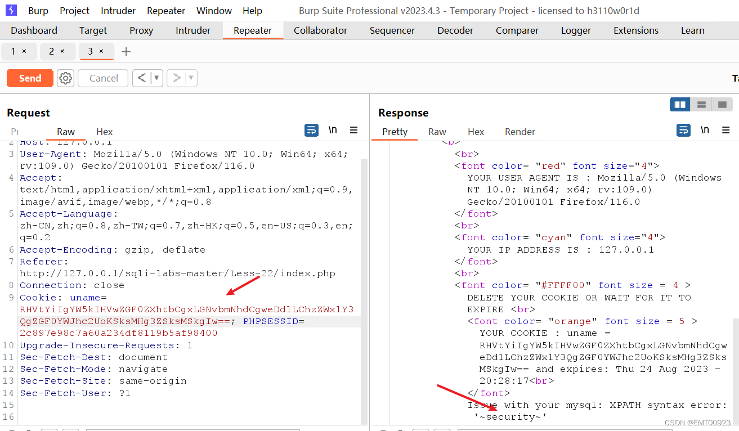The height and width of the screenshot is (431, 739).
Task: Click the Cancel button
Action: (x=104, y=78)
